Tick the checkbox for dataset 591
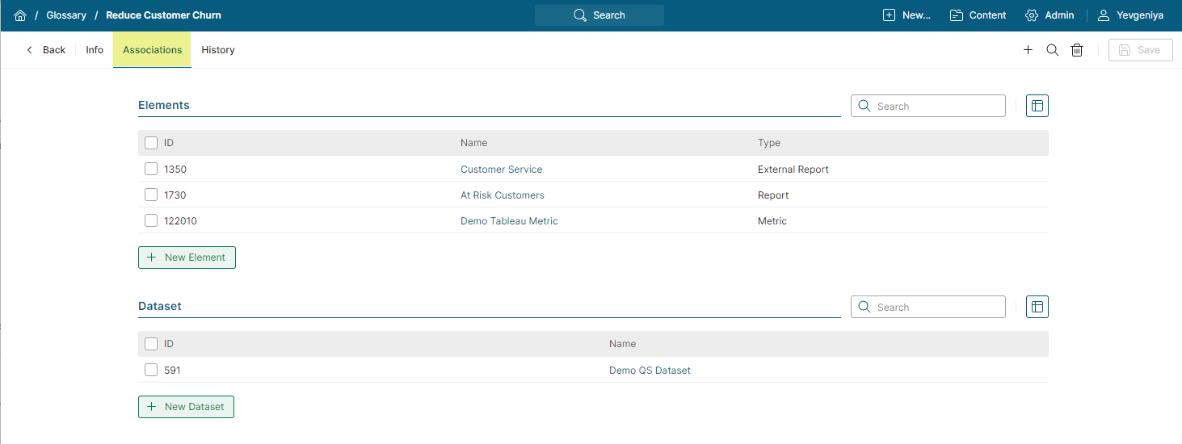Viewport: 1182px width, 444px height. point(151,371)
